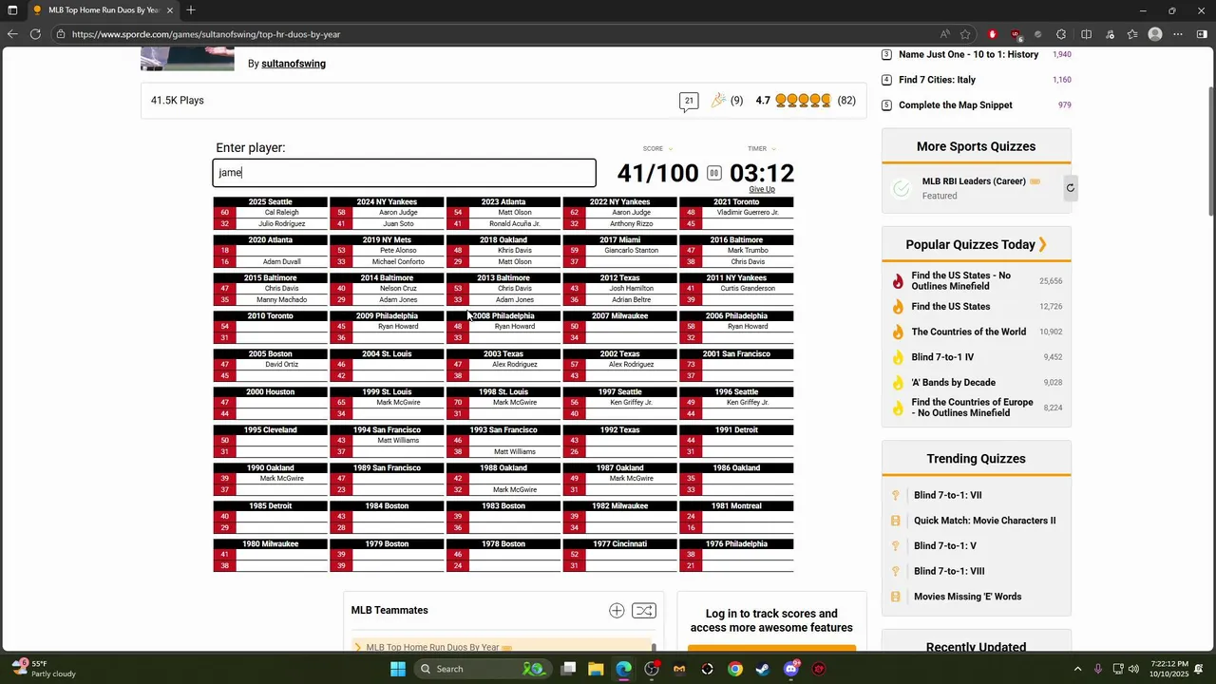The width and height of the screenshot is (1216, 684).
Task: Open MLB RBI Leaders (Career) quiz
Action: tap(973, 181)
